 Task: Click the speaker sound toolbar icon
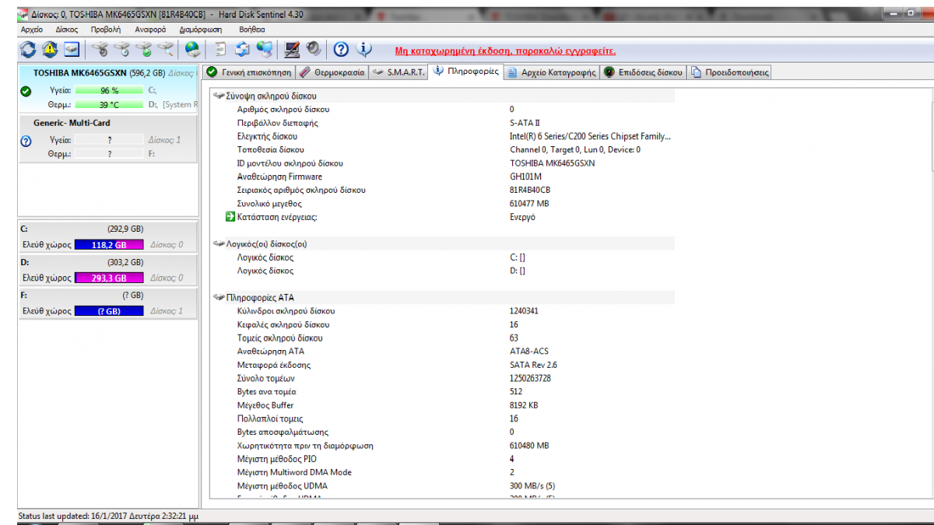(314, 49)
